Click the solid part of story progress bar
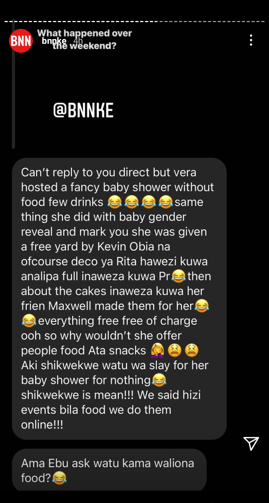The height and width of the screenshot is (503, 269). (x=80, y=21)
